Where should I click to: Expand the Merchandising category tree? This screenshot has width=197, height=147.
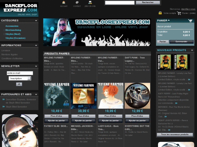pos(4,30)
